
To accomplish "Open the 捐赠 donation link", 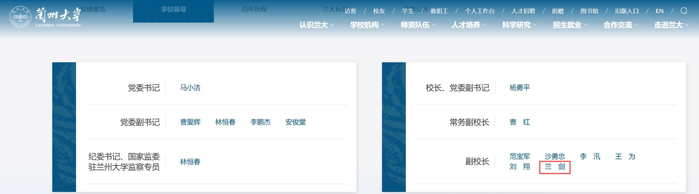I will (558, 11).
